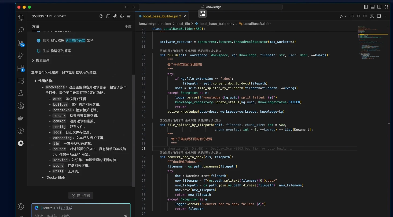Click the Comate settings gear icon
Image resolution: width=393 pixels, height=217 pixels.
pyautogui.click(x=122, y=16)
